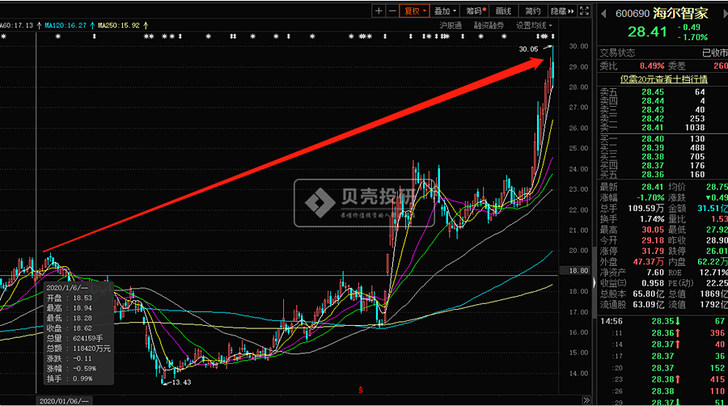This screenshot has width=728, height=406.
Task: Click current price 28.41 in header
Action: point(647,32)
